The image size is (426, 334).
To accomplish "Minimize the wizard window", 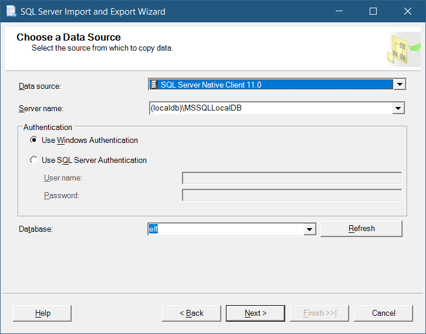I will 339,11.
